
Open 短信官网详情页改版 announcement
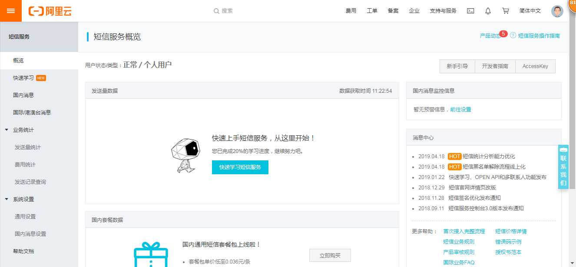(x=473, y=188)
